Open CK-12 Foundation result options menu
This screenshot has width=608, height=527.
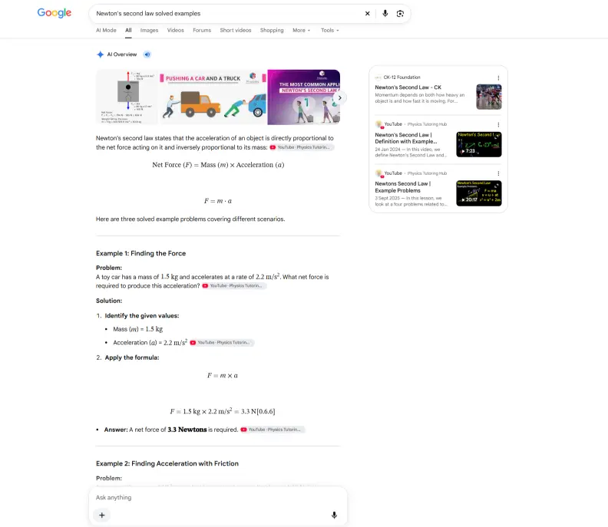(498, 78)
